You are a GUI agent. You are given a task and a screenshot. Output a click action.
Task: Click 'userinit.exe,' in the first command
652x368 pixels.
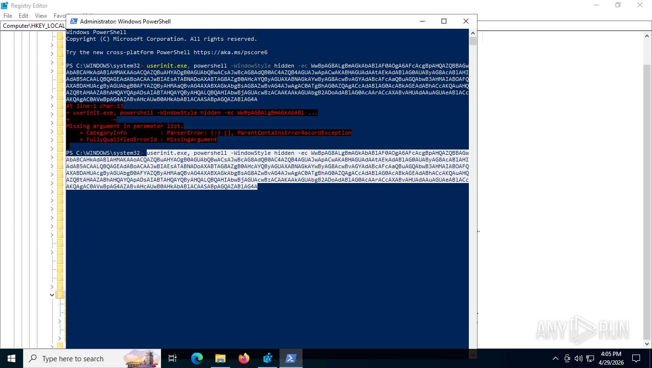[x=168, y=66]
